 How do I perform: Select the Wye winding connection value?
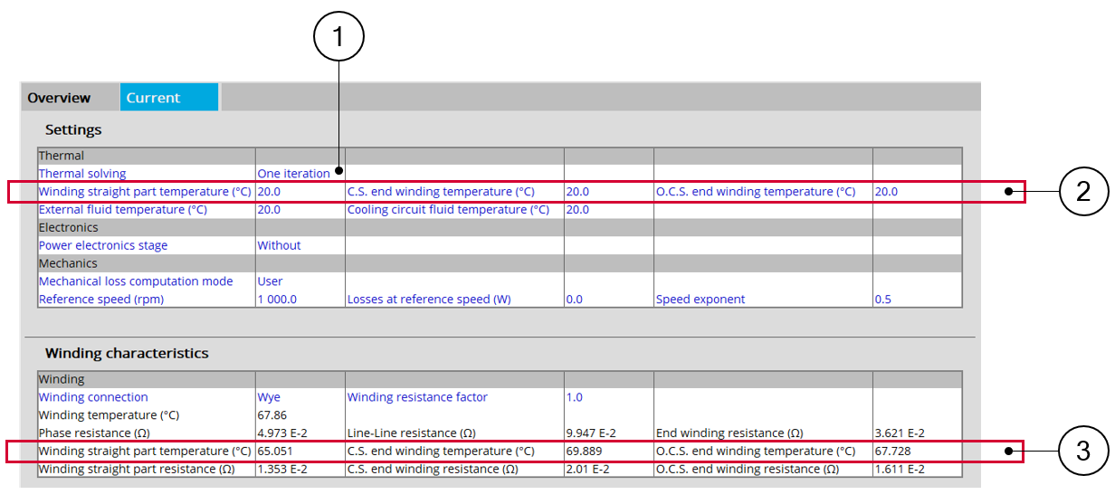click(269, 397)
